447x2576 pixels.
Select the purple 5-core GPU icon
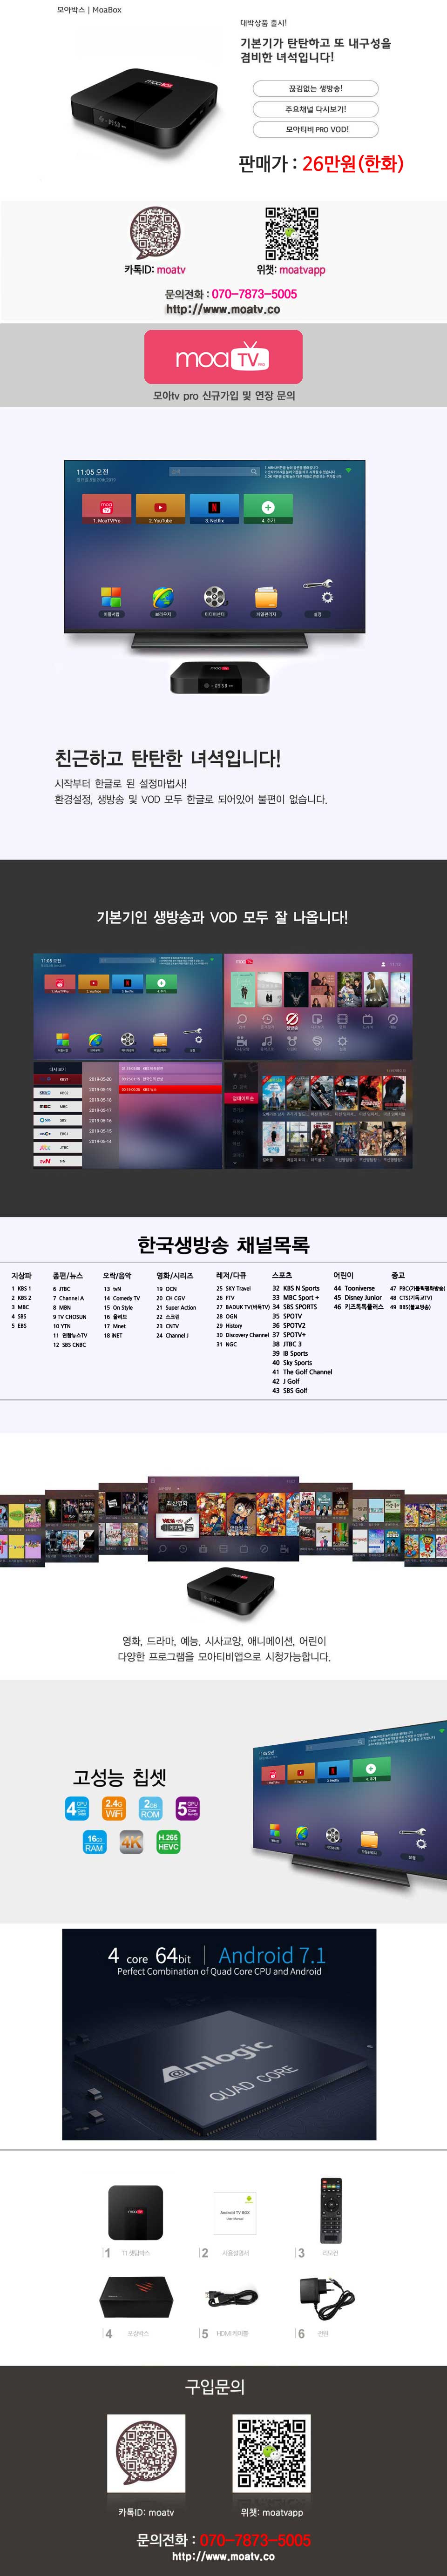[x=187, y=1808]
